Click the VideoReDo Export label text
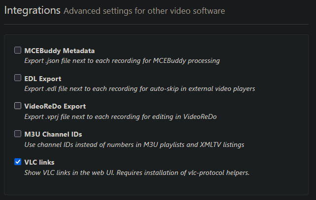This screenshot has width=316, height=200. [55, 106]
